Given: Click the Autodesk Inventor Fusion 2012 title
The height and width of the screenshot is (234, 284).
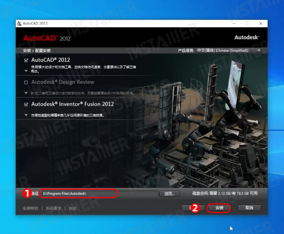Looking at the screenshot, I should pos(73,104).
